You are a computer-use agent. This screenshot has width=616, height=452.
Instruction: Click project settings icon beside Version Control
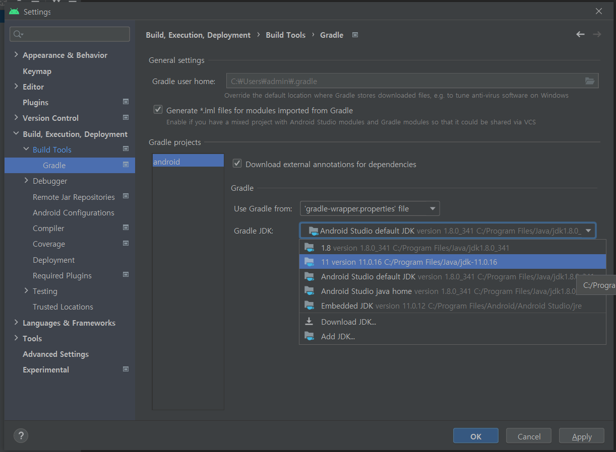tap(126, 117)
